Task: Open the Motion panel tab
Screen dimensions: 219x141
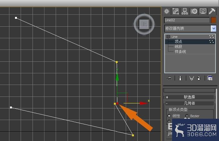Action: click(194, 11)
